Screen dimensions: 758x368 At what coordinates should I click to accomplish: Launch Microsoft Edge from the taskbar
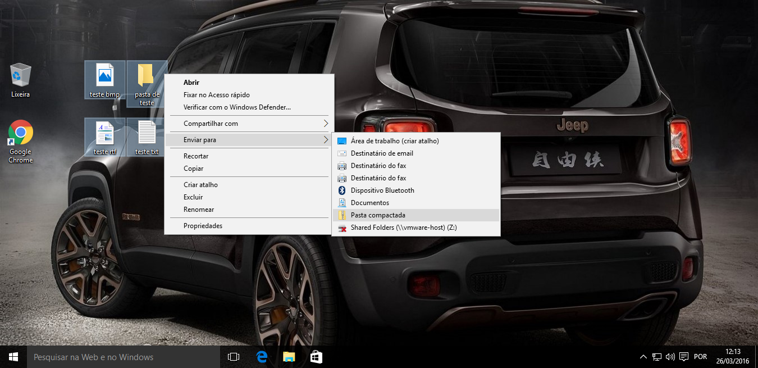pos(261,357)
